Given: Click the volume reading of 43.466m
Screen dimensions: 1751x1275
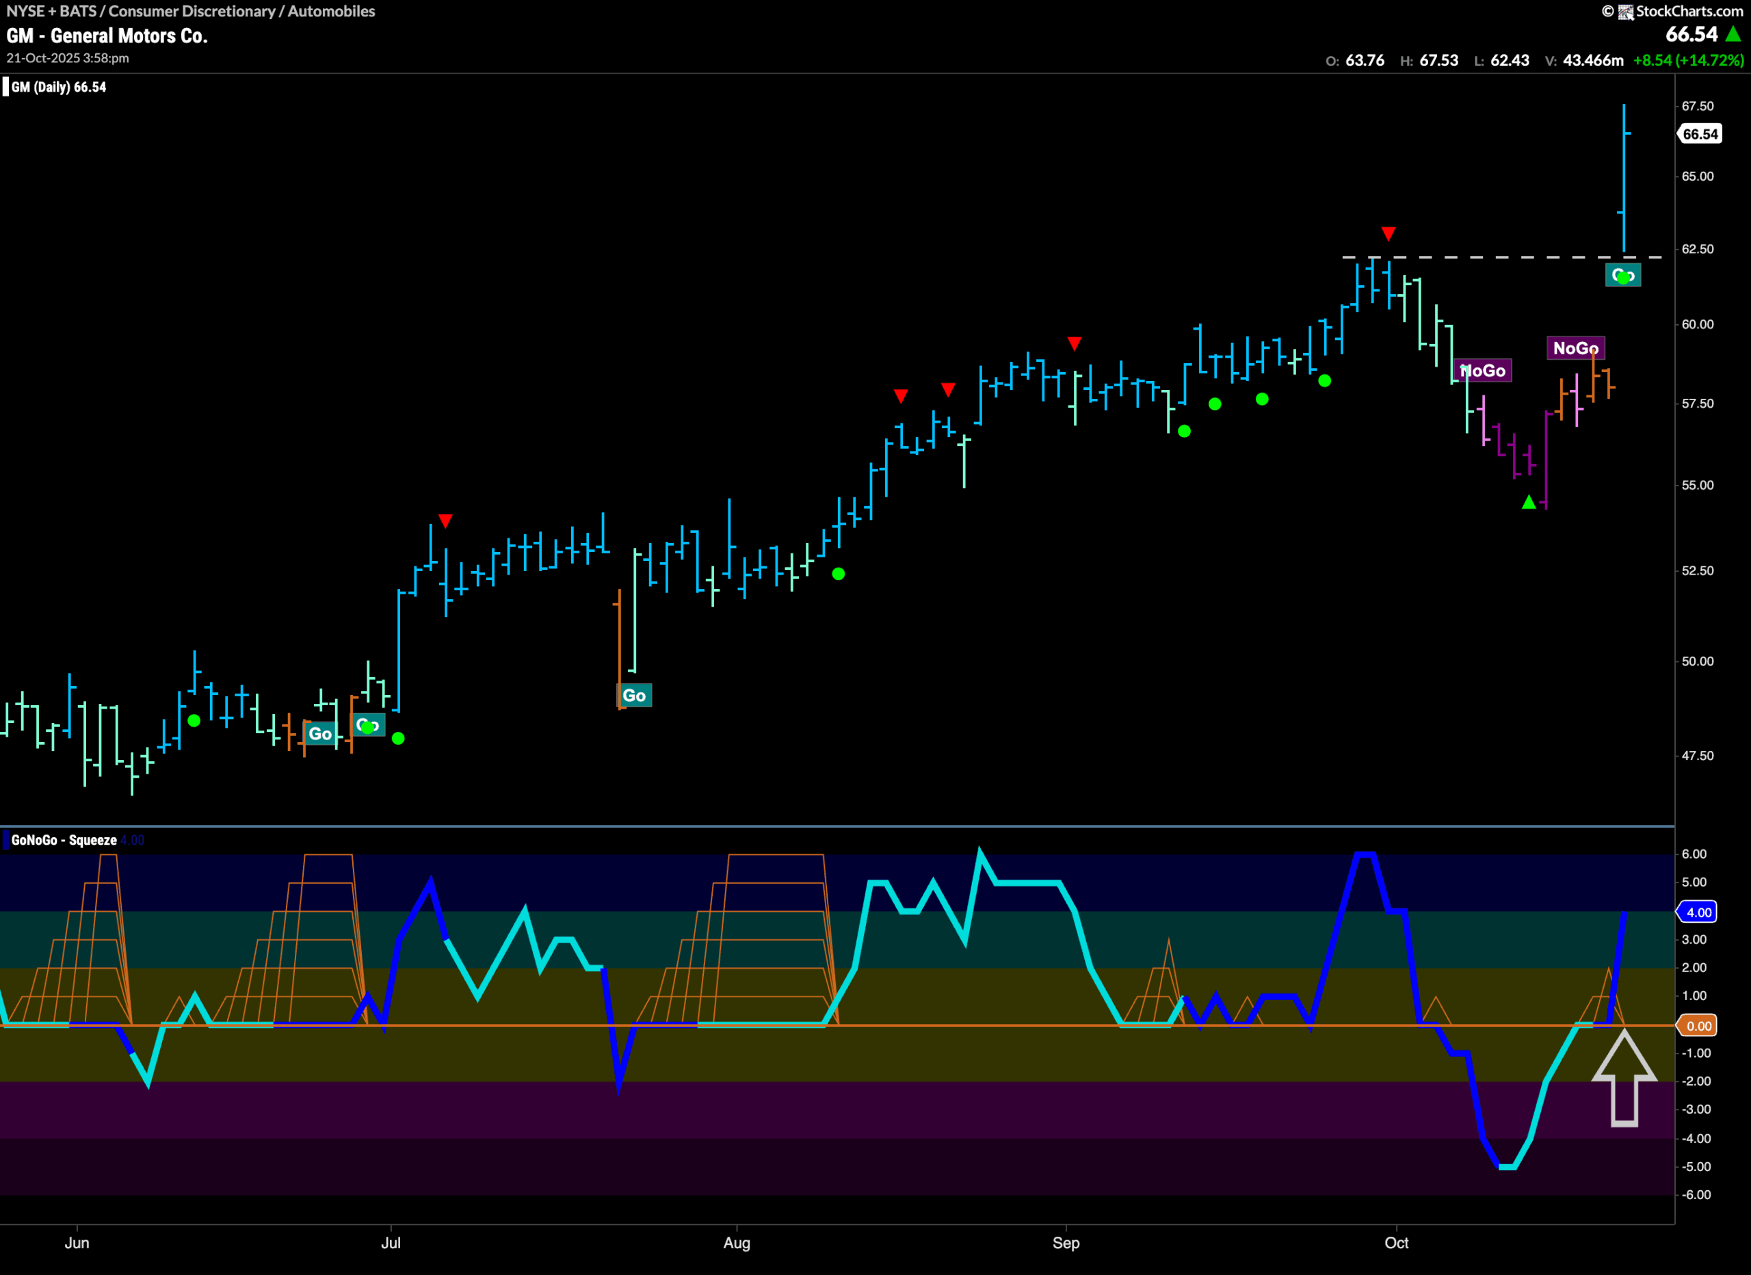Looking at the screenshot, I should click(1590, 60).
